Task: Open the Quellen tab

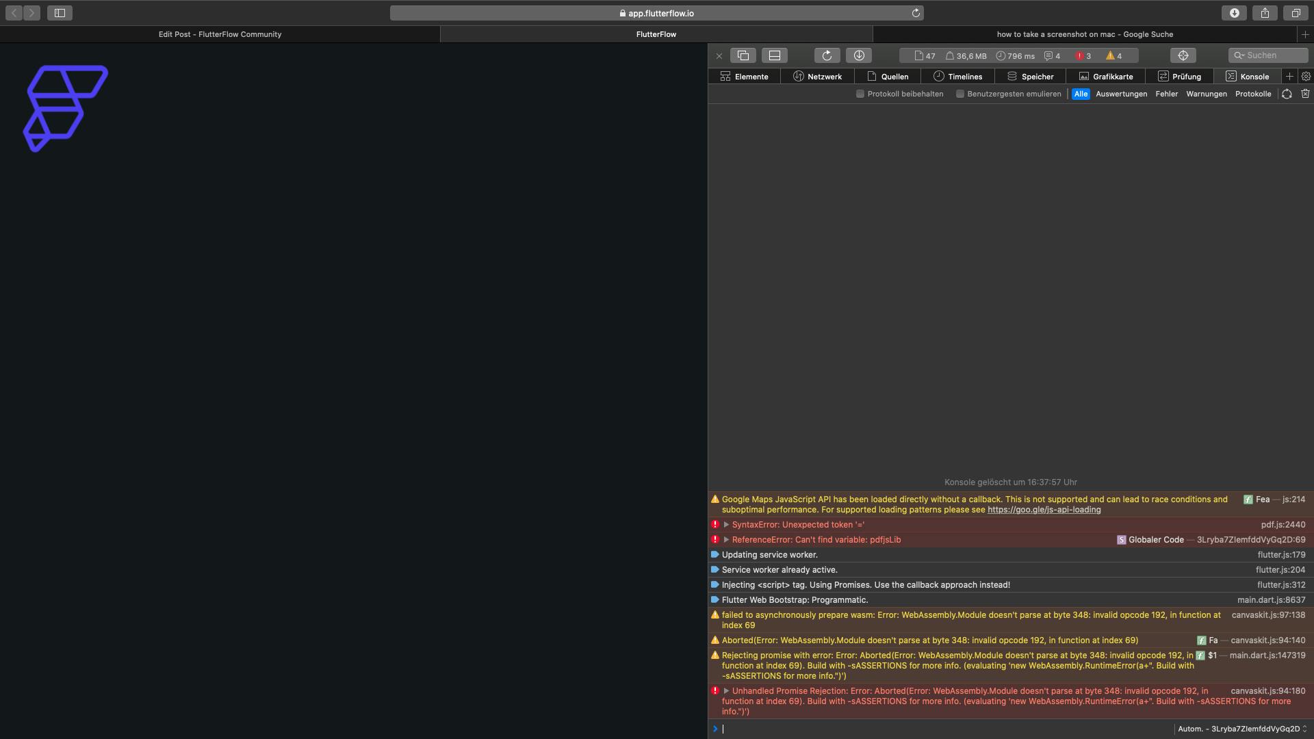Action: coord(888,77)
